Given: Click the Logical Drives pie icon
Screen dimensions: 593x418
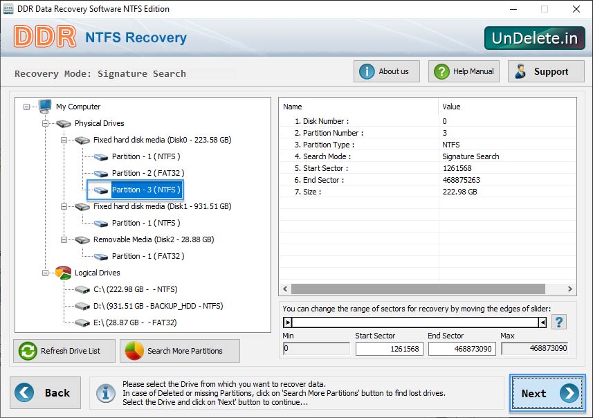Looking at the screenshot, I should tap(63, 273).
